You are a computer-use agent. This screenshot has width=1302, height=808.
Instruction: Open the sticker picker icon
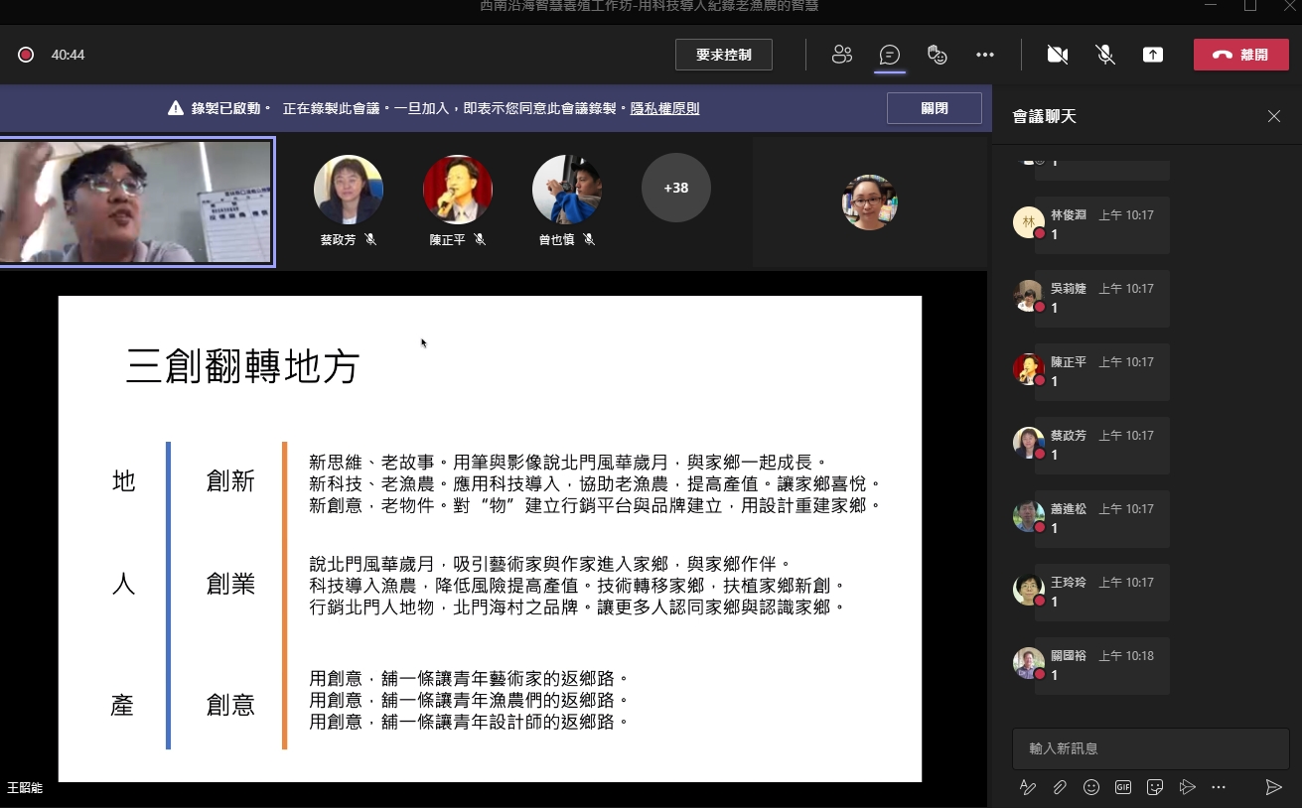1155,787
